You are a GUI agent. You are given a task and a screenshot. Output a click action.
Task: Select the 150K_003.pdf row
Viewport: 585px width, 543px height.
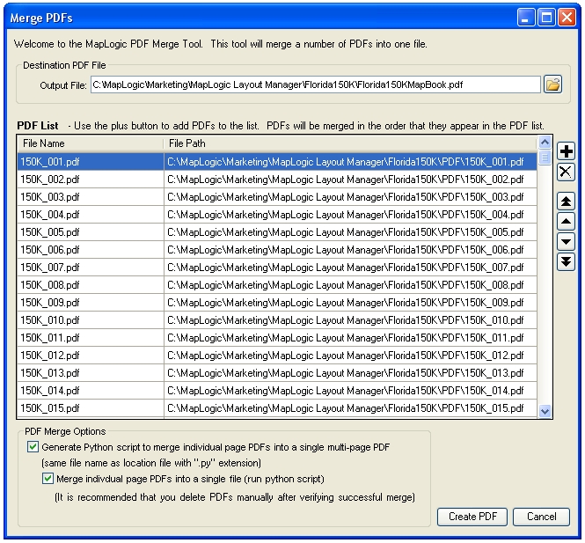(x=277, y=197)
